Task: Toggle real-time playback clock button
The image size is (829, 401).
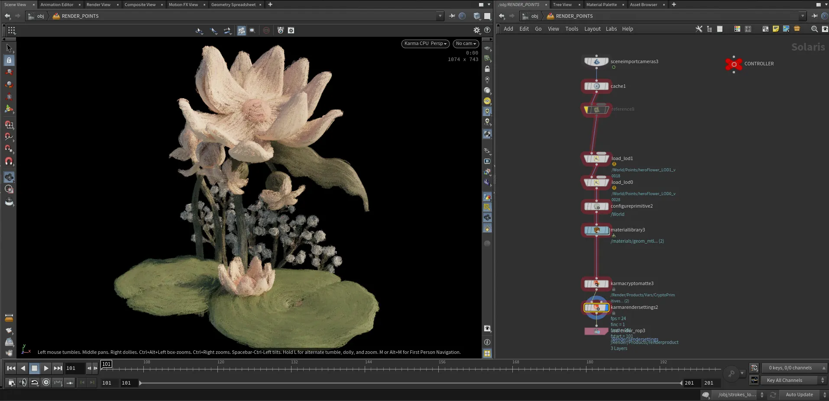Action: (x=46, y=382)
